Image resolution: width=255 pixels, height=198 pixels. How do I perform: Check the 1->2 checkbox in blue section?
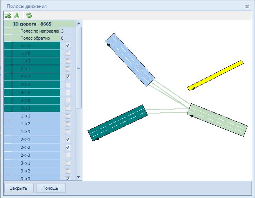tap(67, 124)
